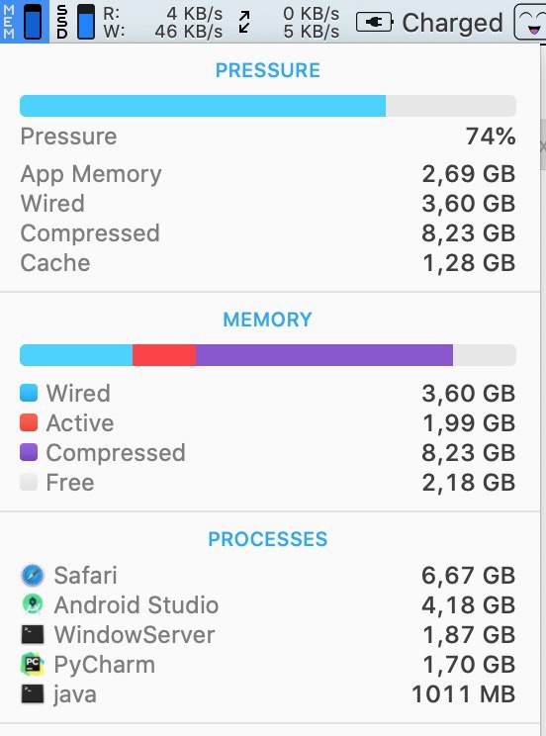Screen dimensions: 546x736
Task: Open the network up/down arrows indicator
Action: point(244,22)
